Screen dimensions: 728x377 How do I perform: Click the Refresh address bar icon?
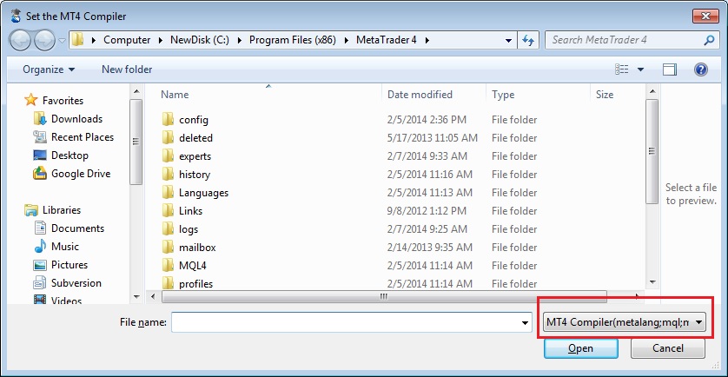pyautogui.click(x=528, y=40)
